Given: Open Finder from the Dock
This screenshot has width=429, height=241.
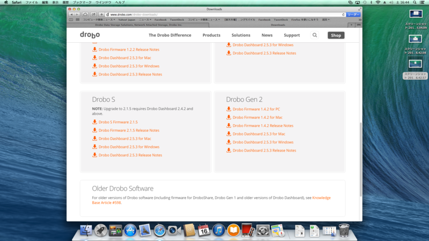Looking at the screenshot, I should (x=86, y=230).
